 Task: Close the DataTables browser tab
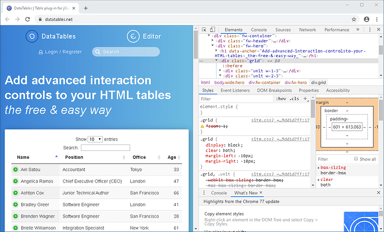[x=74, y=8]
